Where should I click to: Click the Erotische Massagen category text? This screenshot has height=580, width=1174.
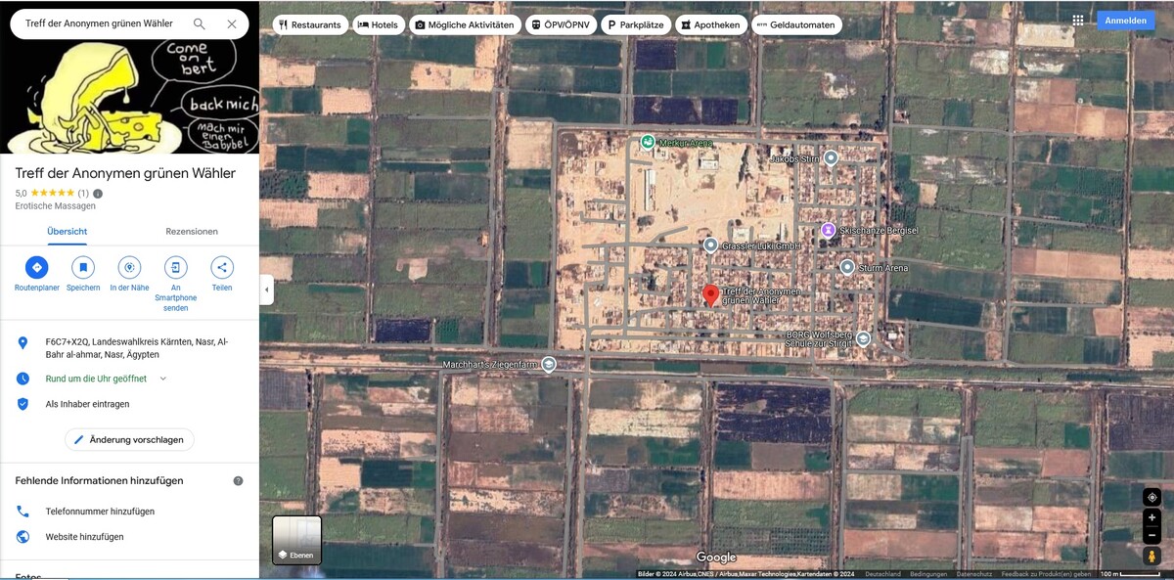pyautogui.click(x=56, y=206)
